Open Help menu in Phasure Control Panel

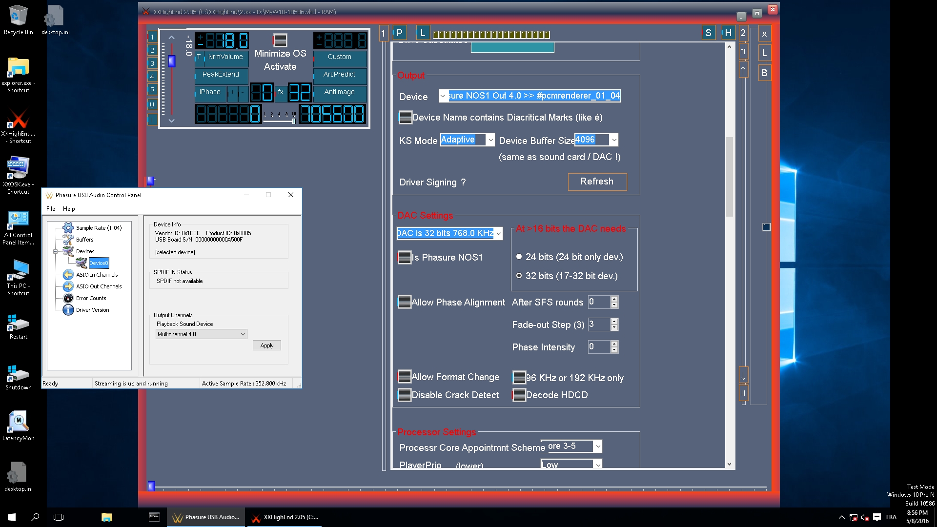tap(69, 209)
